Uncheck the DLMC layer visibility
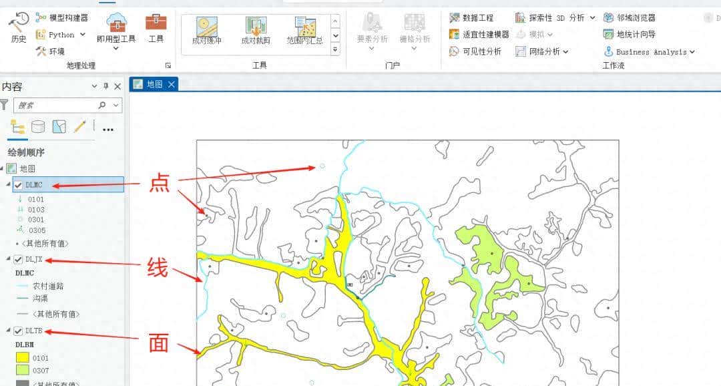 pos(17,186)
